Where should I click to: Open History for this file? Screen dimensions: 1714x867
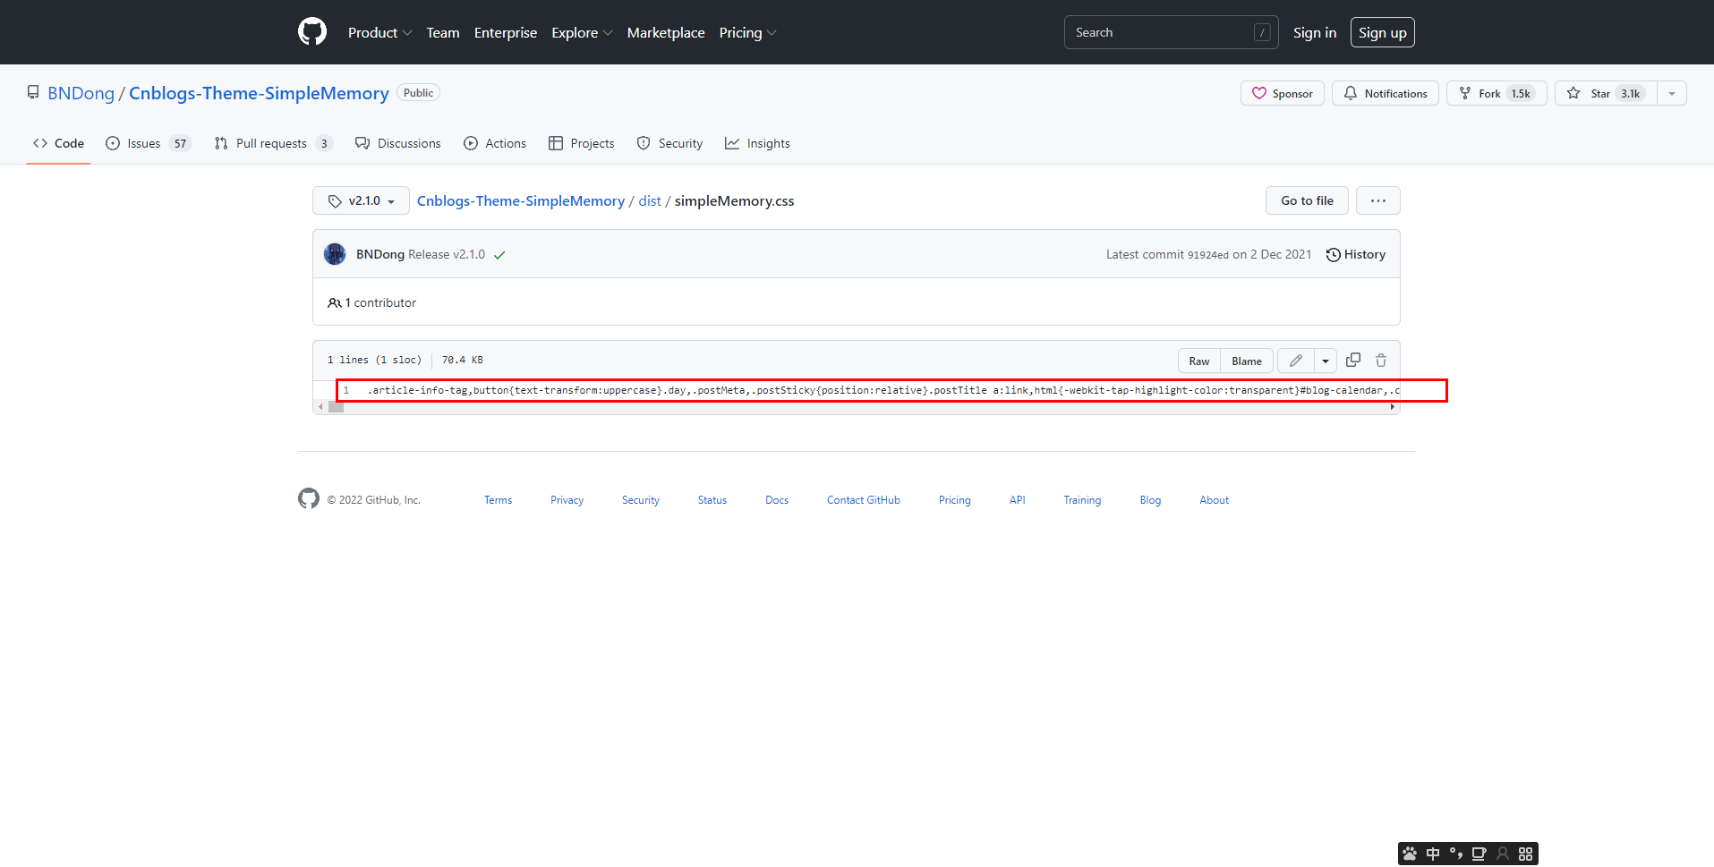1356,254
